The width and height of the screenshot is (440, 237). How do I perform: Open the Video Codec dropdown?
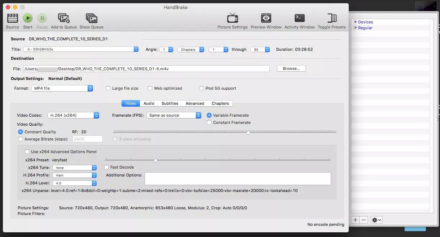coord(73,115)
